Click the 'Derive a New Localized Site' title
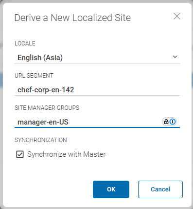 pyautogui.click(x=72, y=18)
